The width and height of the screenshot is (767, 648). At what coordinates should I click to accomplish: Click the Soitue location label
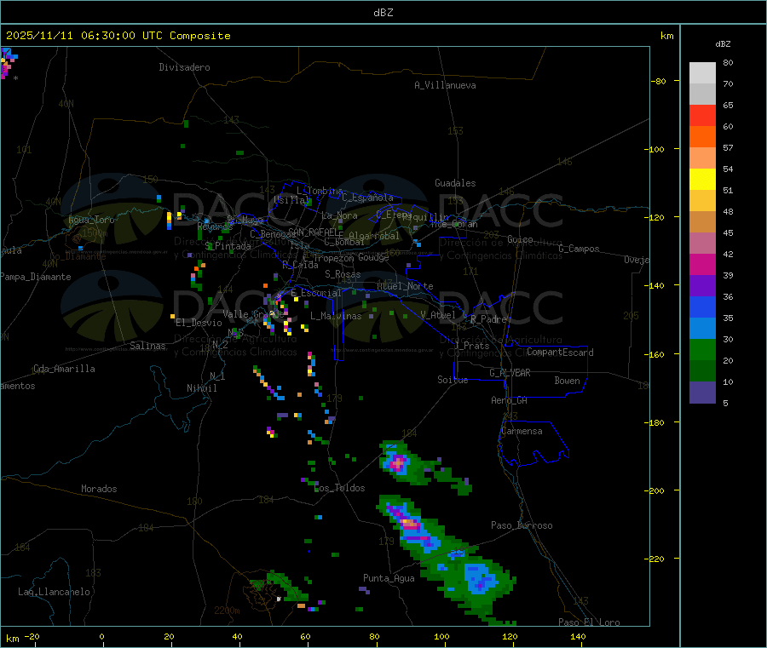coord(453,380)
